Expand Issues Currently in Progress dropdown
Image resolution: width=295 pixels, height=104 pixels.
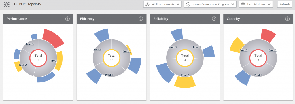click(x=210, y=4)
